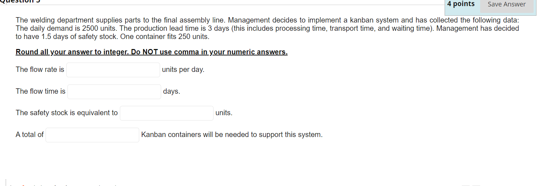Activate the Kanban containers total input field
The image size is (539, 186).
[x=92, y=135]
